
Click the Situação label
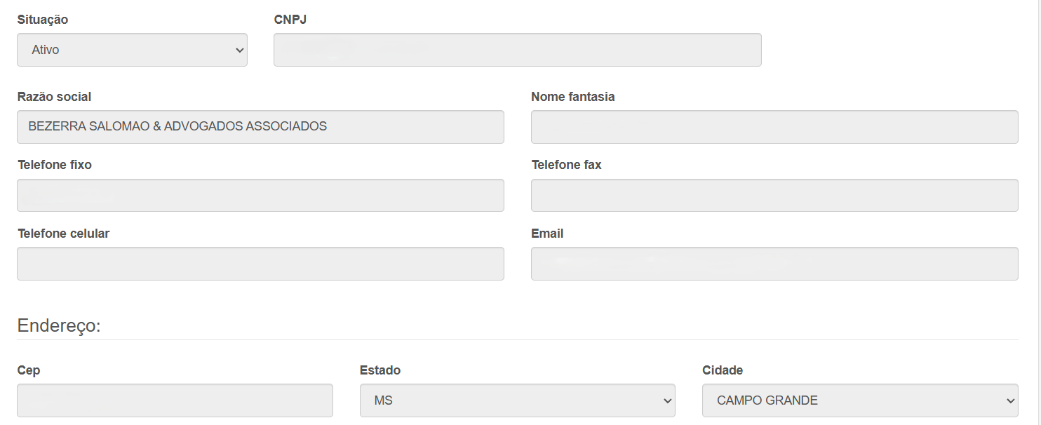tap(42, 20)
